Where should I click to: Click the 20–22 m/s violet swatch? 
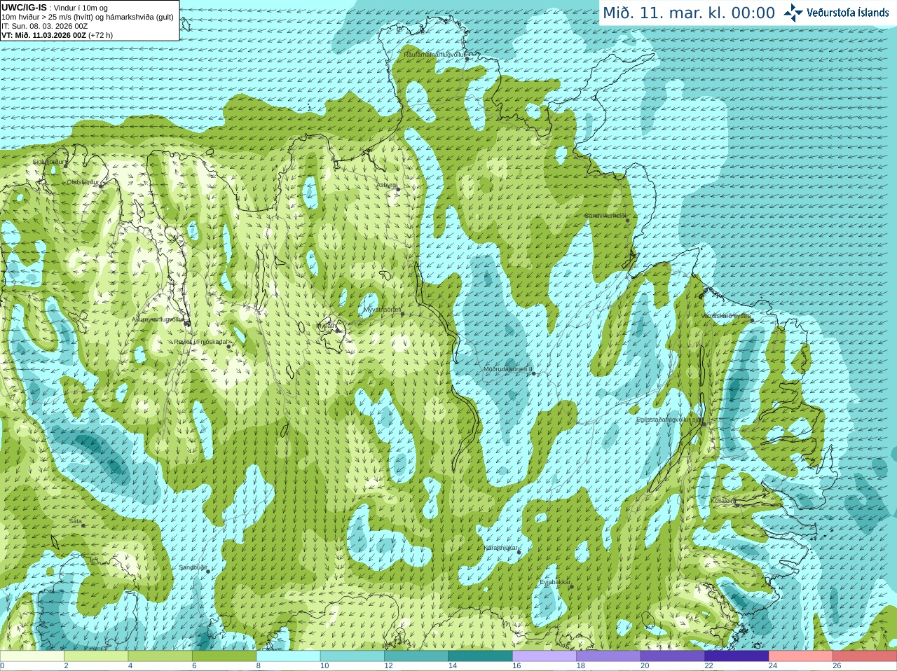(x=673, y=656)
